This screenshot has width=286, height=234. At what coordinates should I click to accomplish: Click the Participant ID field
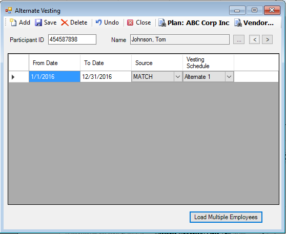coord(72,39)
